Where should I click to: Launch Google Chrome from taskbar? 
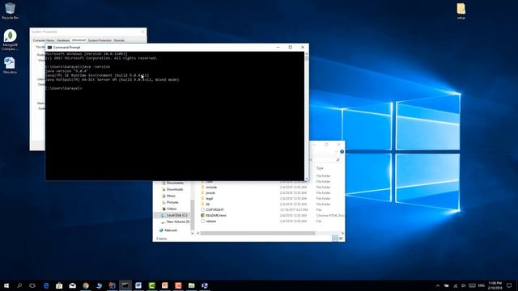86,285
